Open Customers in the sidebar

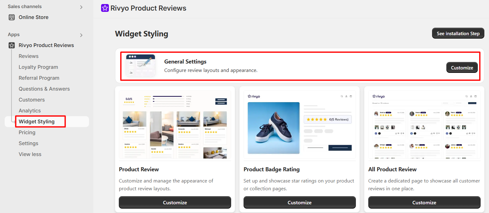pos(32,100)
